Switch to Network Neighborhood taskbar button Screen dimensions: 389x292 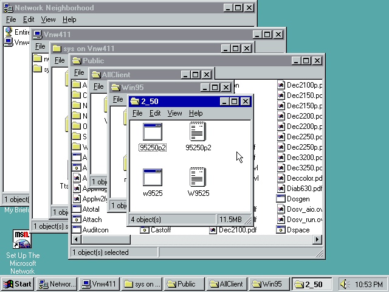tap(57, 284)
